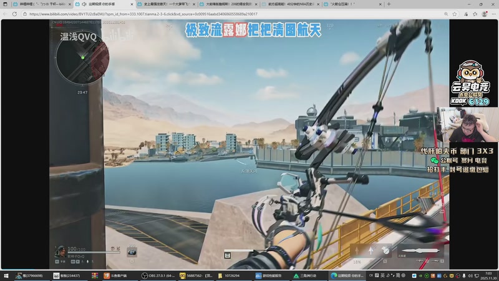Open the zoom magnifier in address bar
The image size is (499, 281).
pos(446,14)
